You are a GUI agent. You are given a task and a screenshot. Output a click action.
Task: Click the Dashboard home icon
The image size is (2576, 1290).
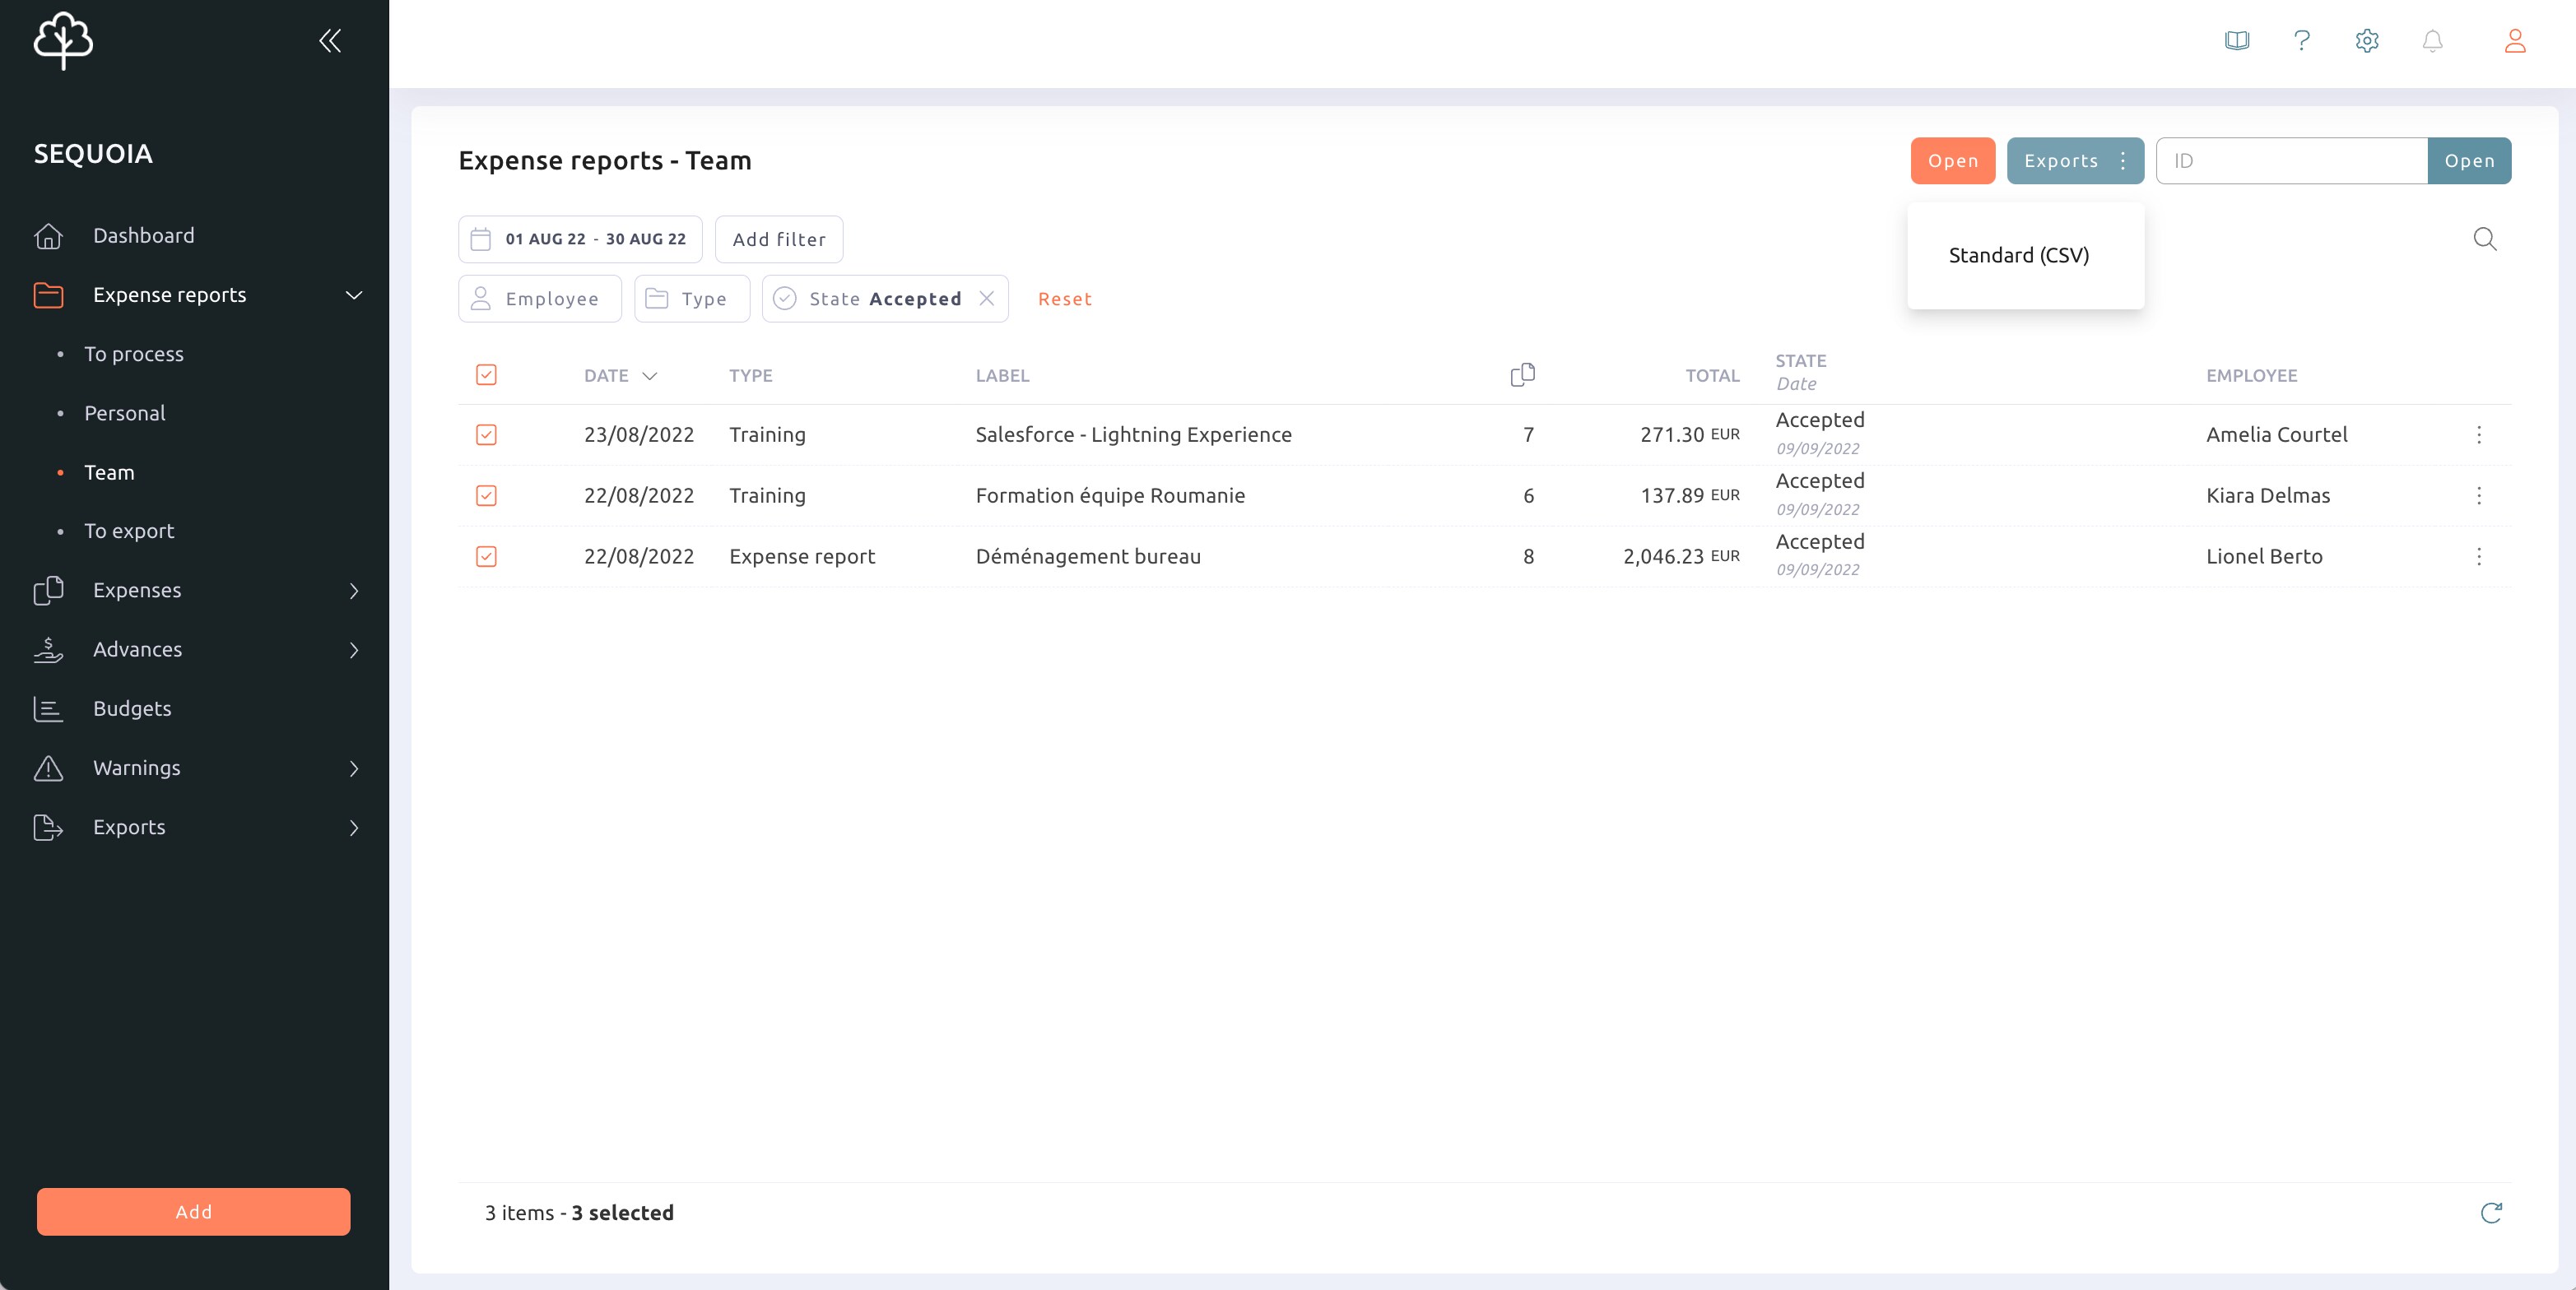tap(48, 236)
